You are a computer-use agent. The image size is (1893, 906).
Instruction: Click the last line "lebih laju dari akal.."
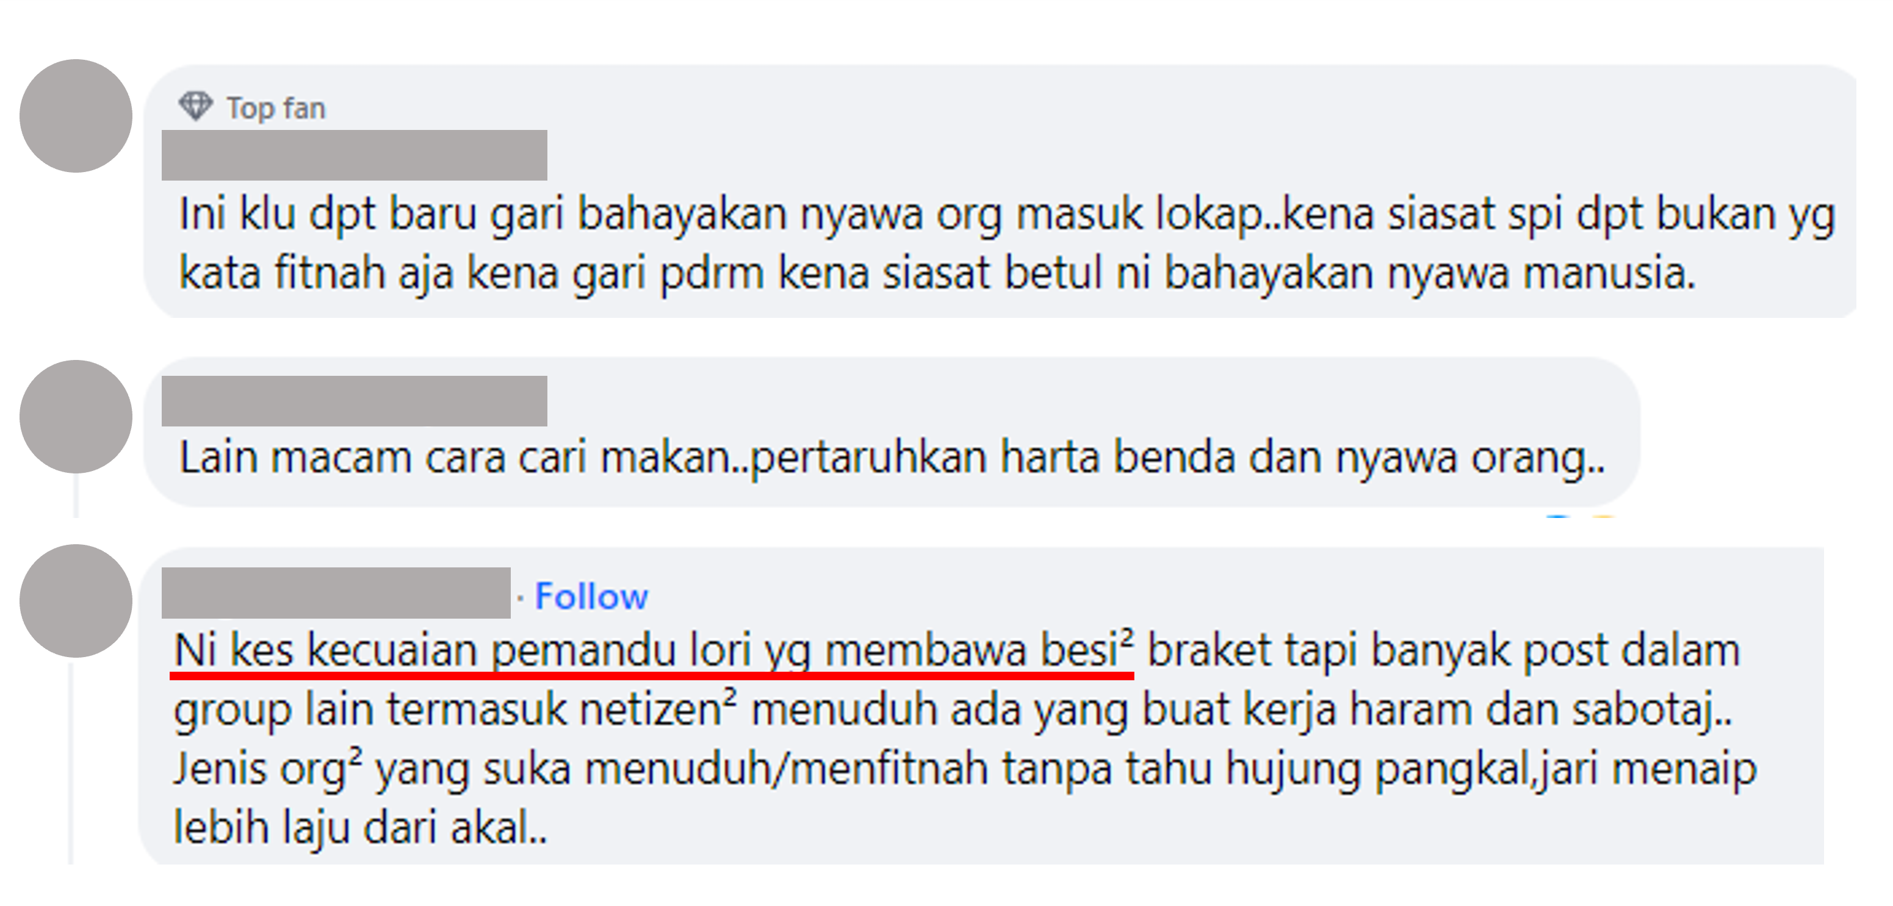361,828
